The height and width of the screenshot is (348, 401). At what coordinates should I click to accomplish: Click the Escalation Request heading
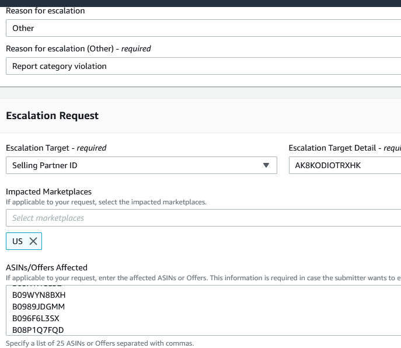point(53,116)
